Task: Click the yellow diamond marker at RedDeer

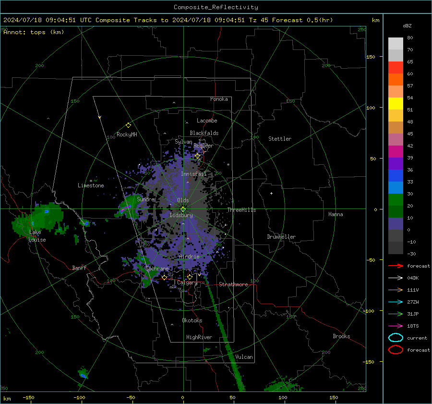Action: pyautogui.click(x=197, y=156)
